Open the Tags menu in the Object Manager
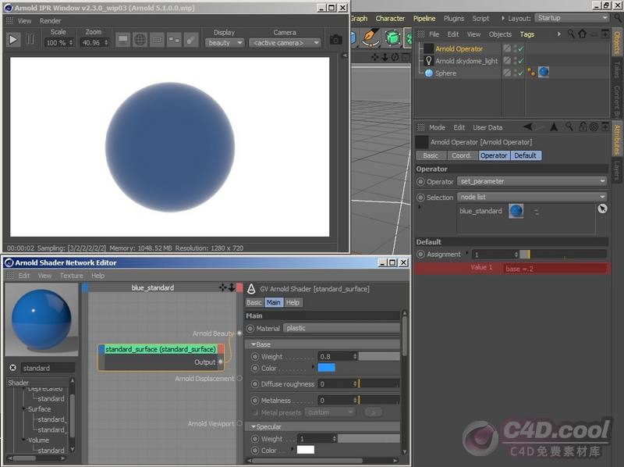 point(527,34)
